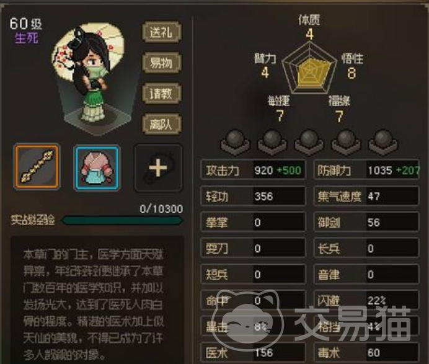Select the 攻击力 attack stat row

point(253,170)
